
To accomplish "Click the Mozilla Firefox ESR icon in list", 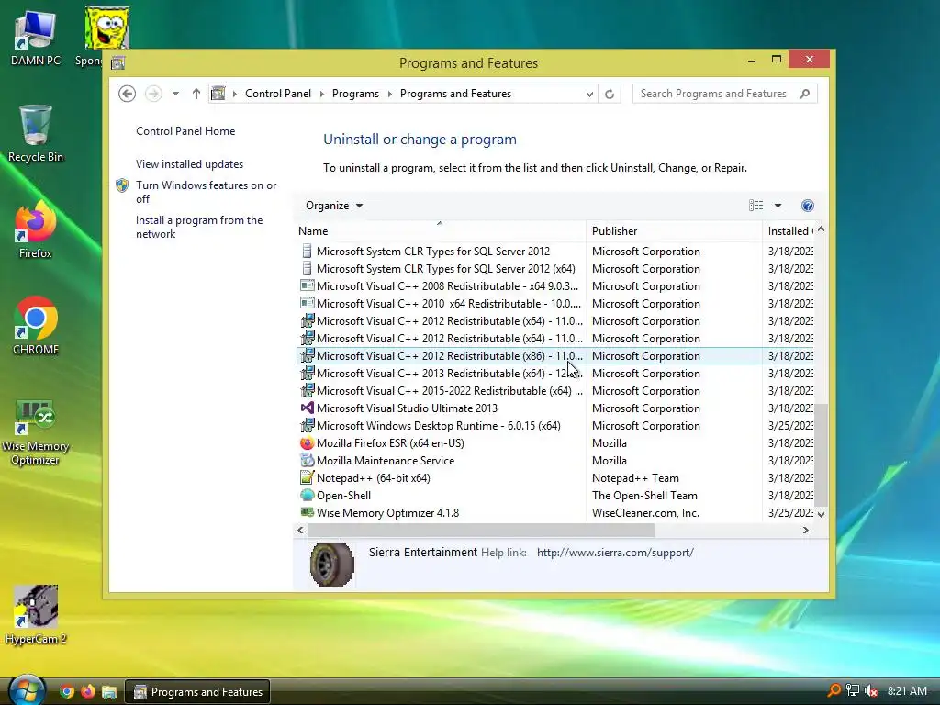I will (x=307, y=443).
